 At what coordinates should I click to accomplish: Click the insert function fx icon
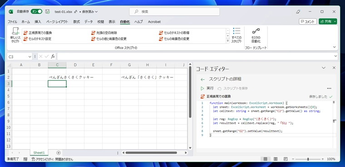click(53, 57)
